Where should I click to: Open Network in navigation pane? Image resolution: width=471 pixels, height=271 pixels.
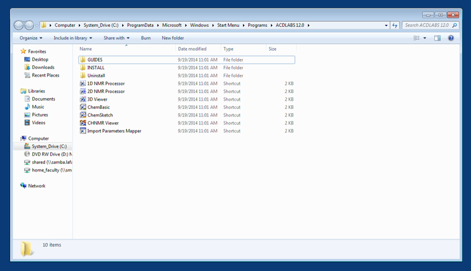coord(37,186)
